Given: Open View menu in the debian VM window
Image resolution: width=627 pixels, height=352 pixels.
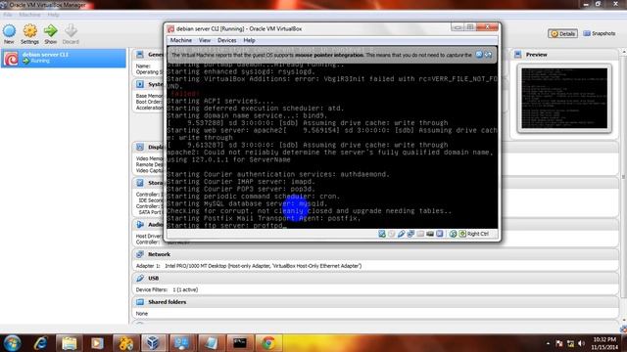Looking at the screenshot, I should click(x=205, y=40).
